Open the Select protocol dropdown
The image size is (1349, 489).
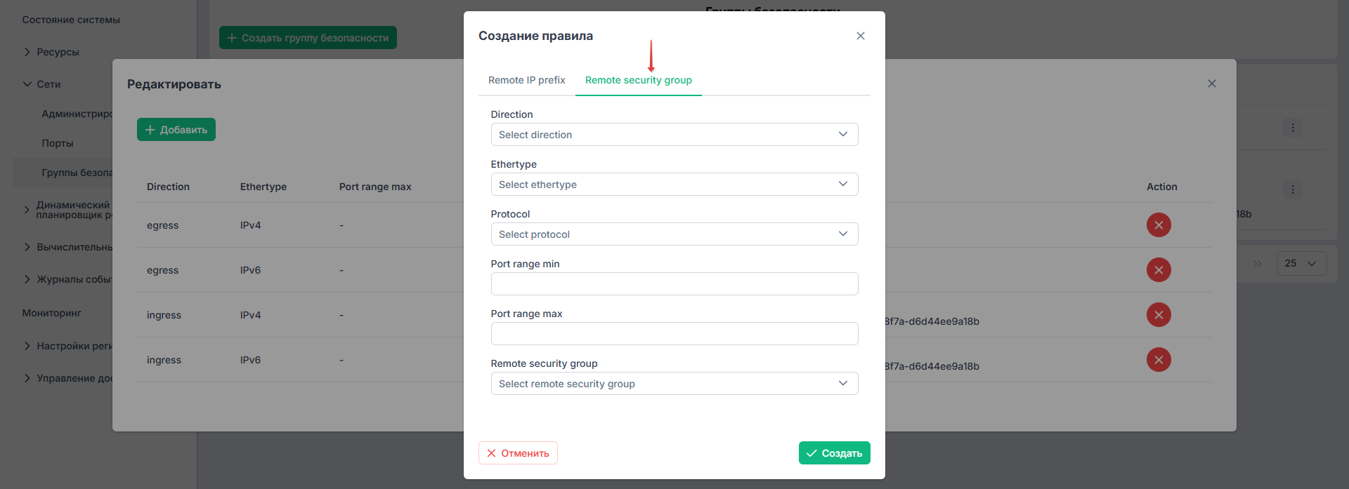(674, 234)
